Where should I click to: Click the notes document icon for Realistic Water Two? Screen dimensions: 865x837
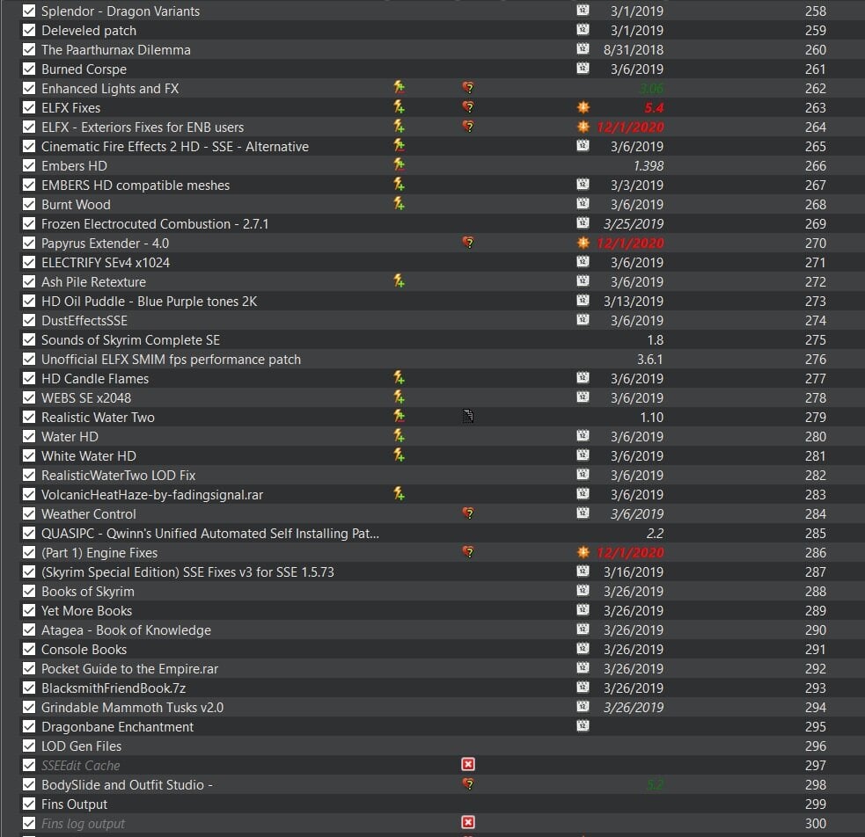point(468,417)
